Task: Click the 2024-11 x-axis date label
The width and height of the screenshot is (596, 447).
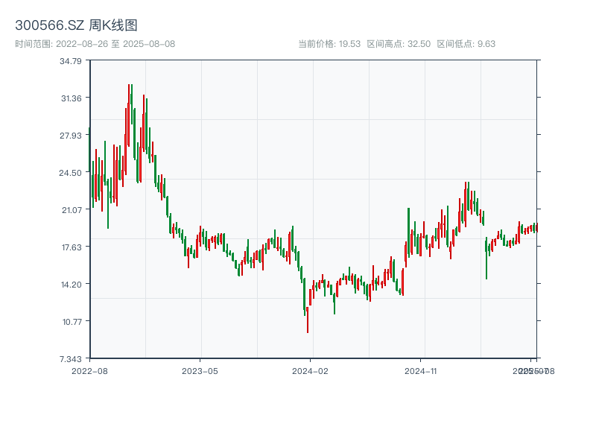Action: pyautogui.click(x=420, y=370)
